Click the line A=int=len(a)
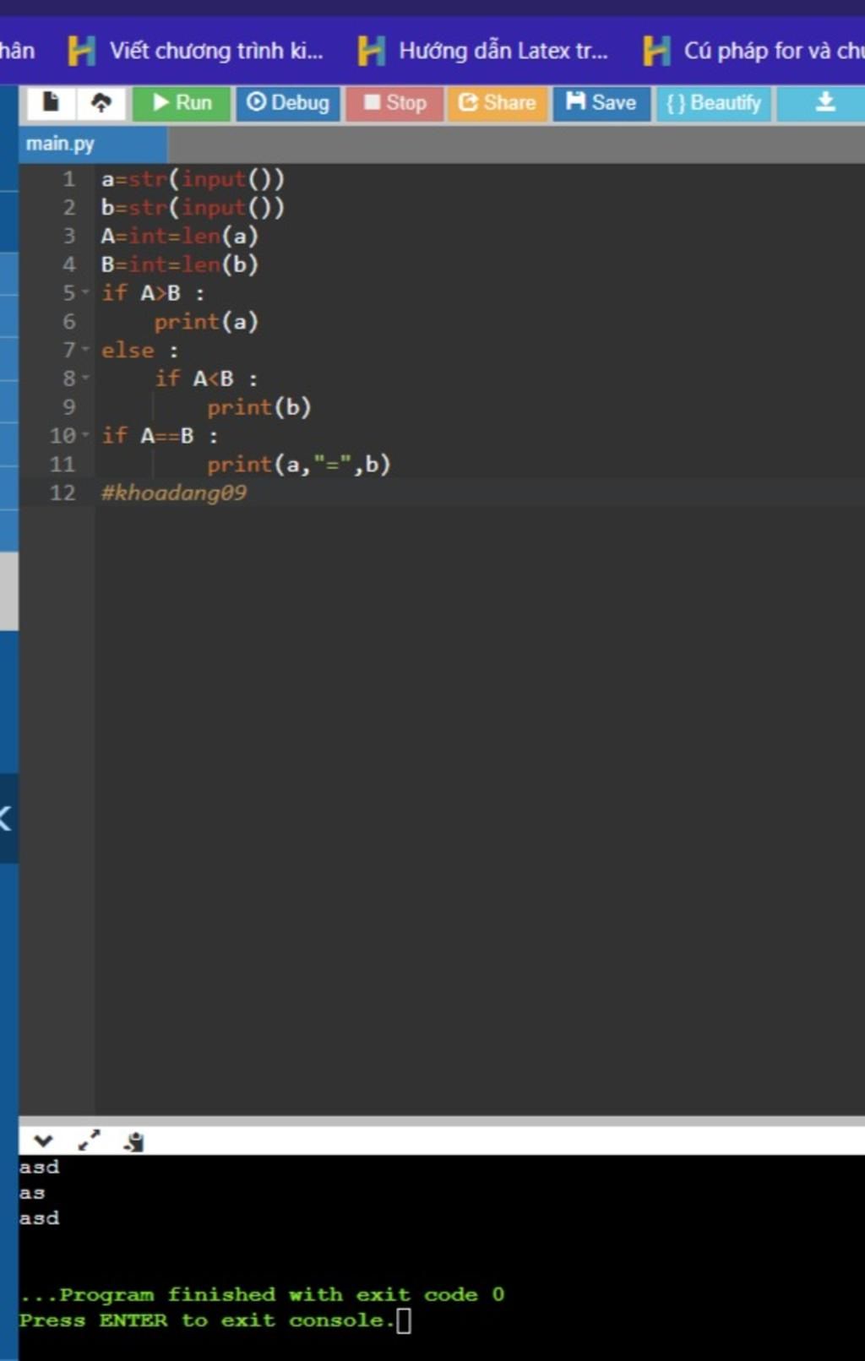The width and height of the screenshot is (865, 1361). pos(179,236)
